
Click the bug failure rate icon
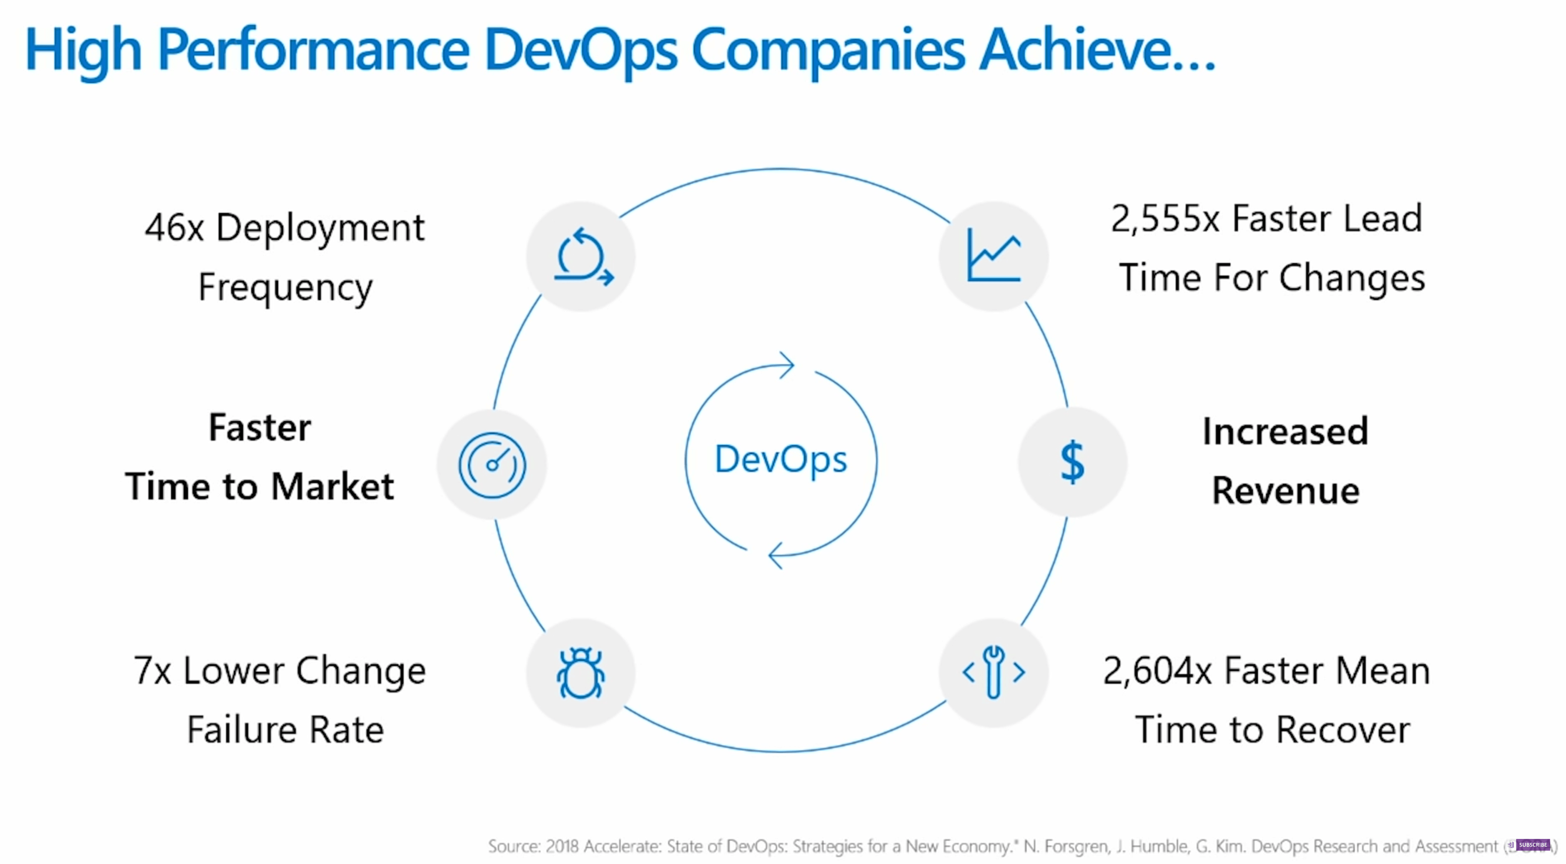click(580, 673)
